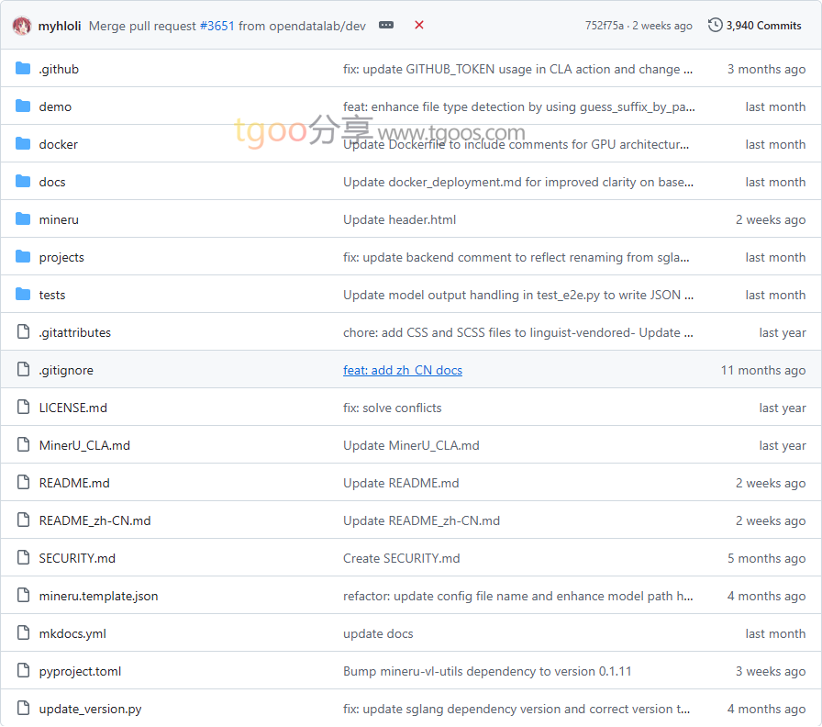Open the update_version.py file

pyautogui.click(x=90, y=709)
